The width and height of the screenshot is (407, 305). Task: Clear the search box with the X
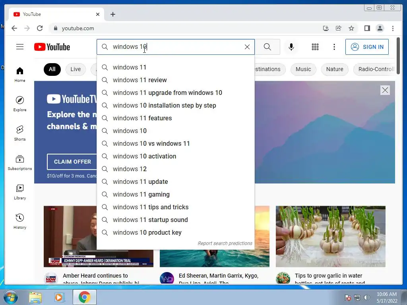(247, 47)
